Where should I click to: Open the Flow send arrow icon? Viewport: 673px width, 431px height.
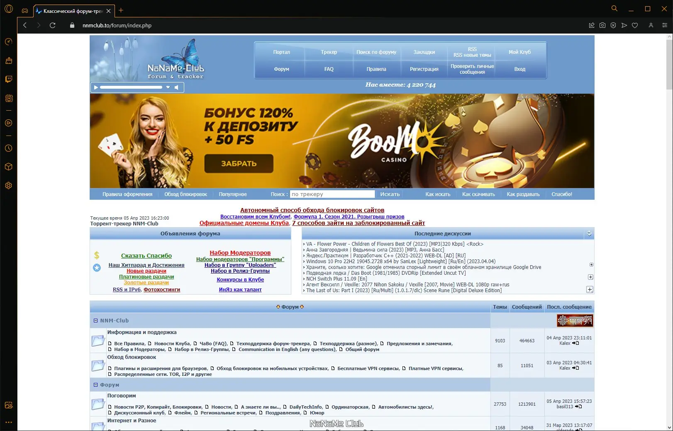(624, 25)
